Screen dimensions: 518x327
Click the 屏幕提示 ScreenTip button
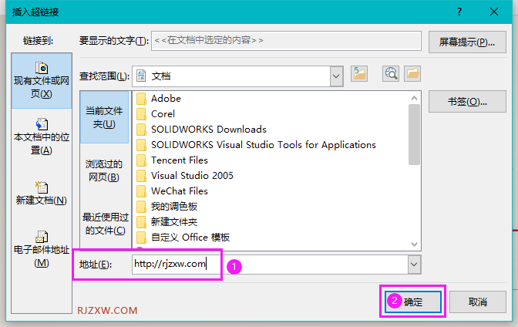pyautogui.click(x=467, y=42)
